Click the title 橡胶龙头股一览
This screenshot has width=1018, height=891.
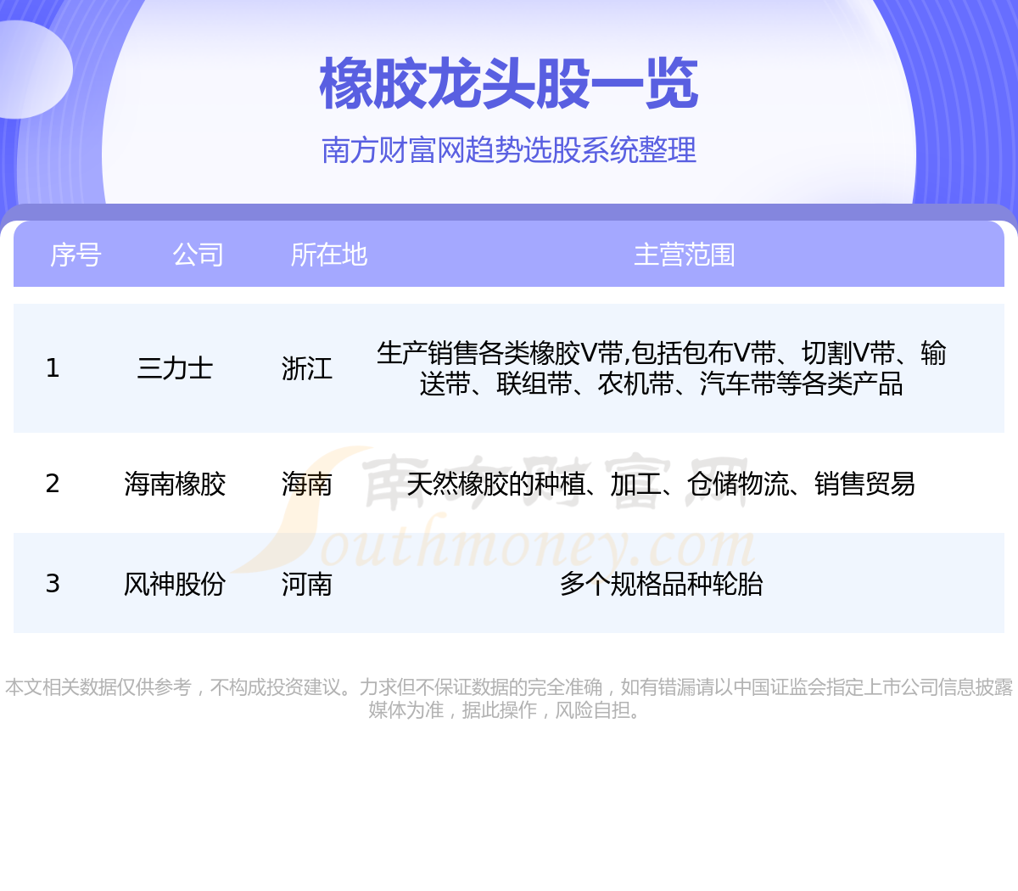coord(509,84)
